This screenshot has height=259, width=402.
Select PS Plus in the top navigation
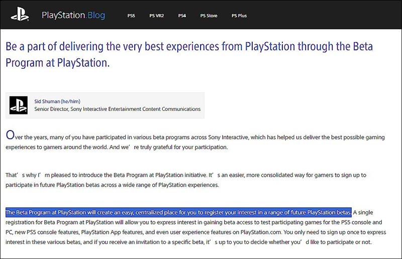pyautogui.click(x=239, y=16)
